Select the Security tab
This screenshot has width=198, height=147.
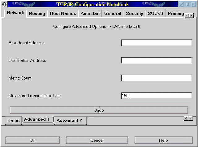(x=135, y=13)
